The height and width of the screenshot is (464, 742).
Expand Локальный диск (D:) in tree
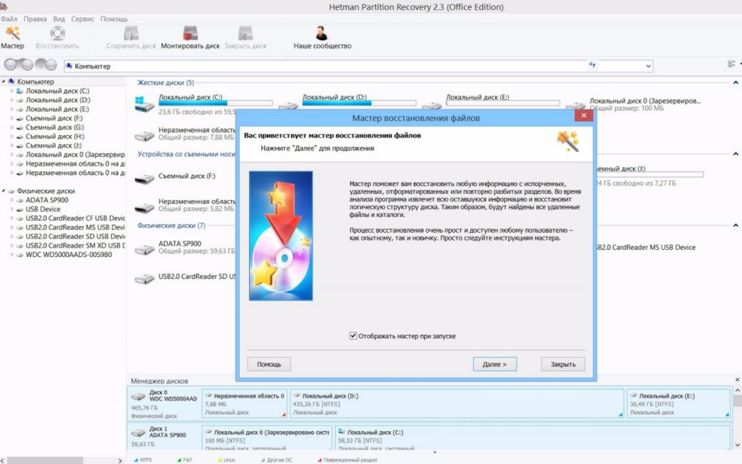pos(12,100)
